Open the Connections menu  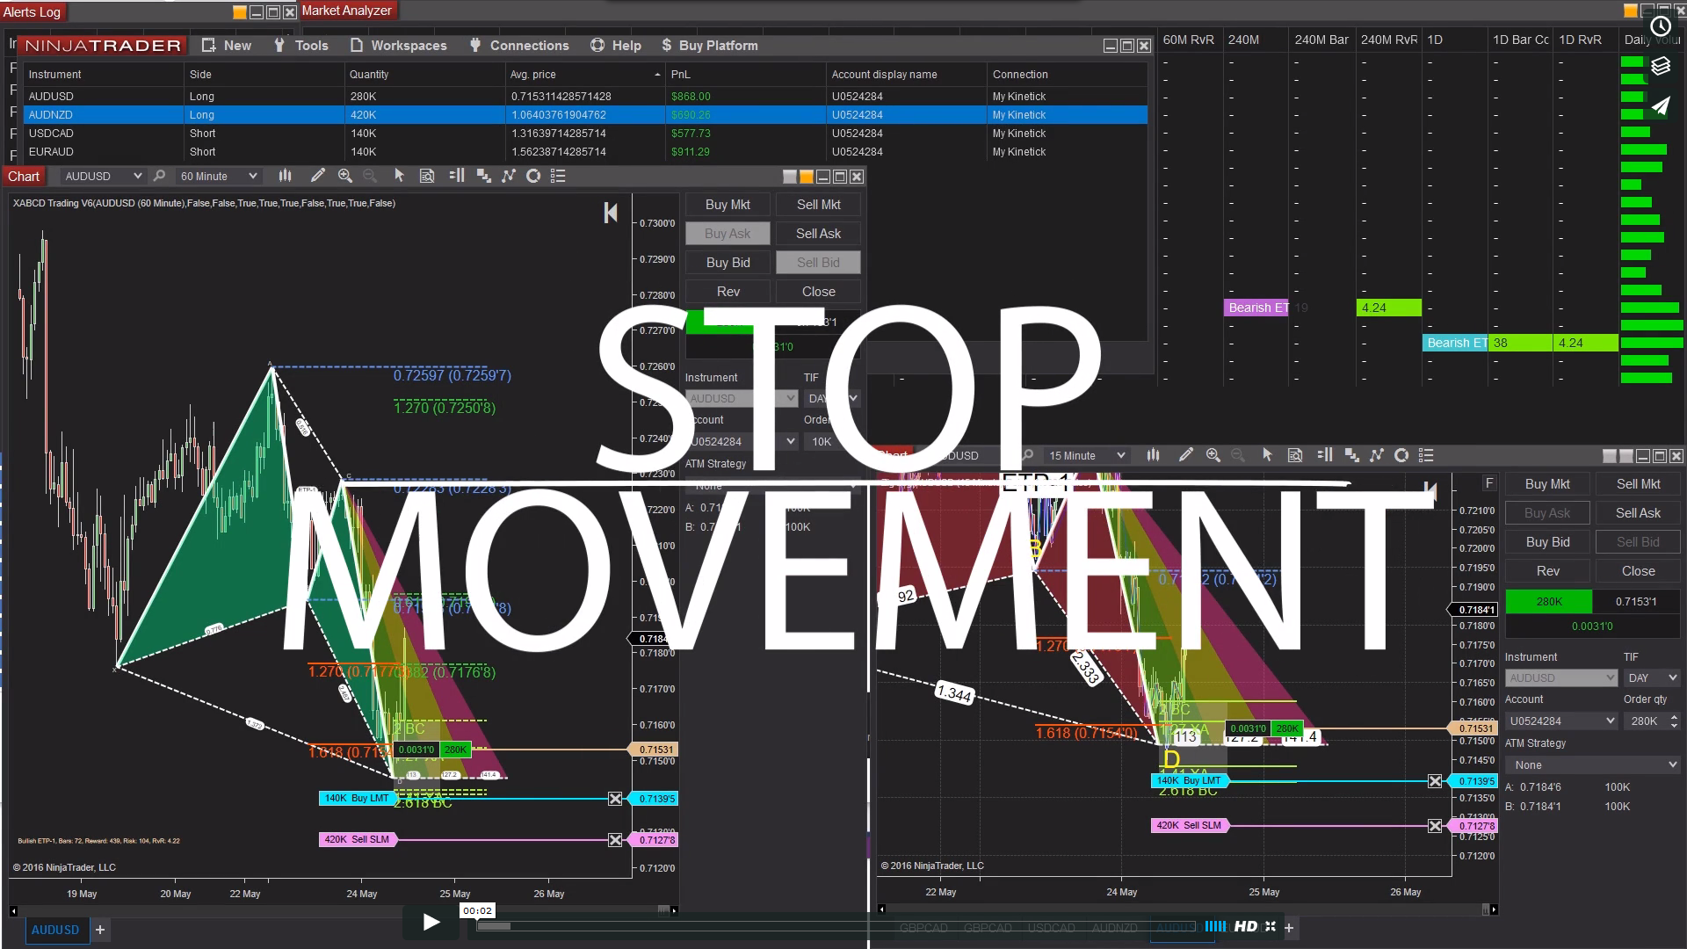click(519, 45)
